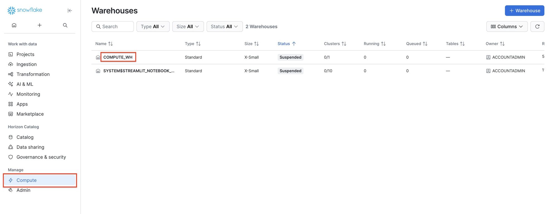
Task: Sort by Running column arrows
Action: [383, 44]
